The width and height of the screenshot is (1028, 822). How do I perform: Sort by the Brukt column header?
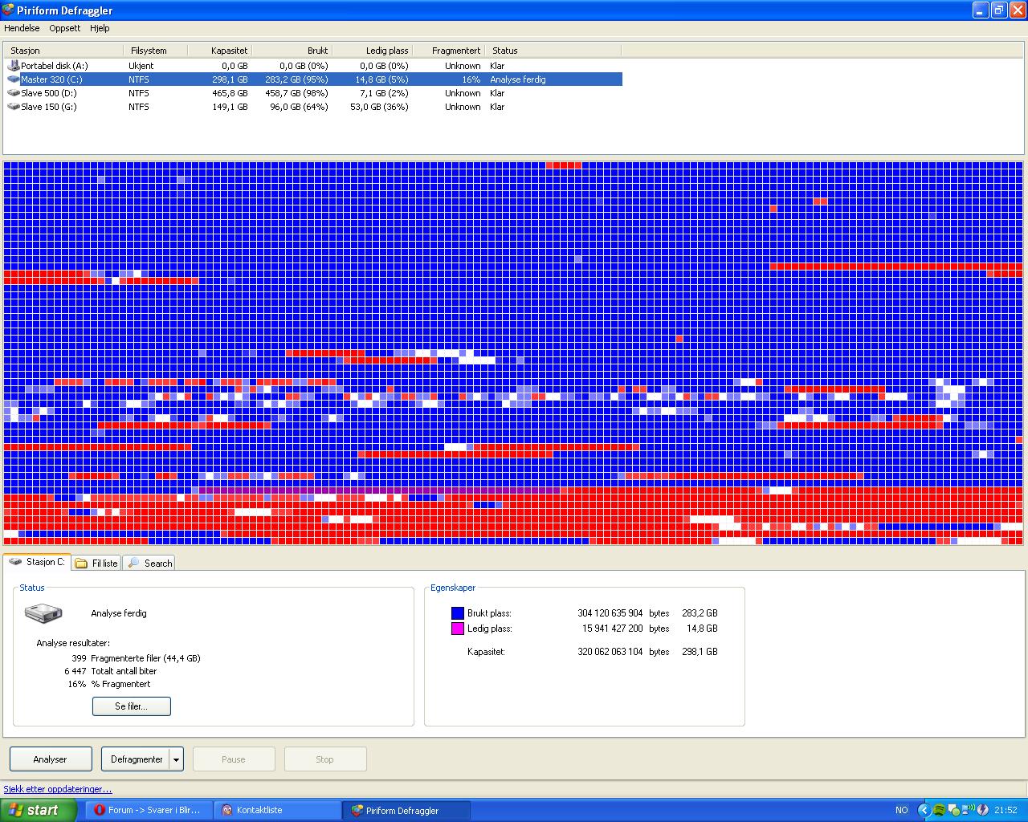point(292,51)
